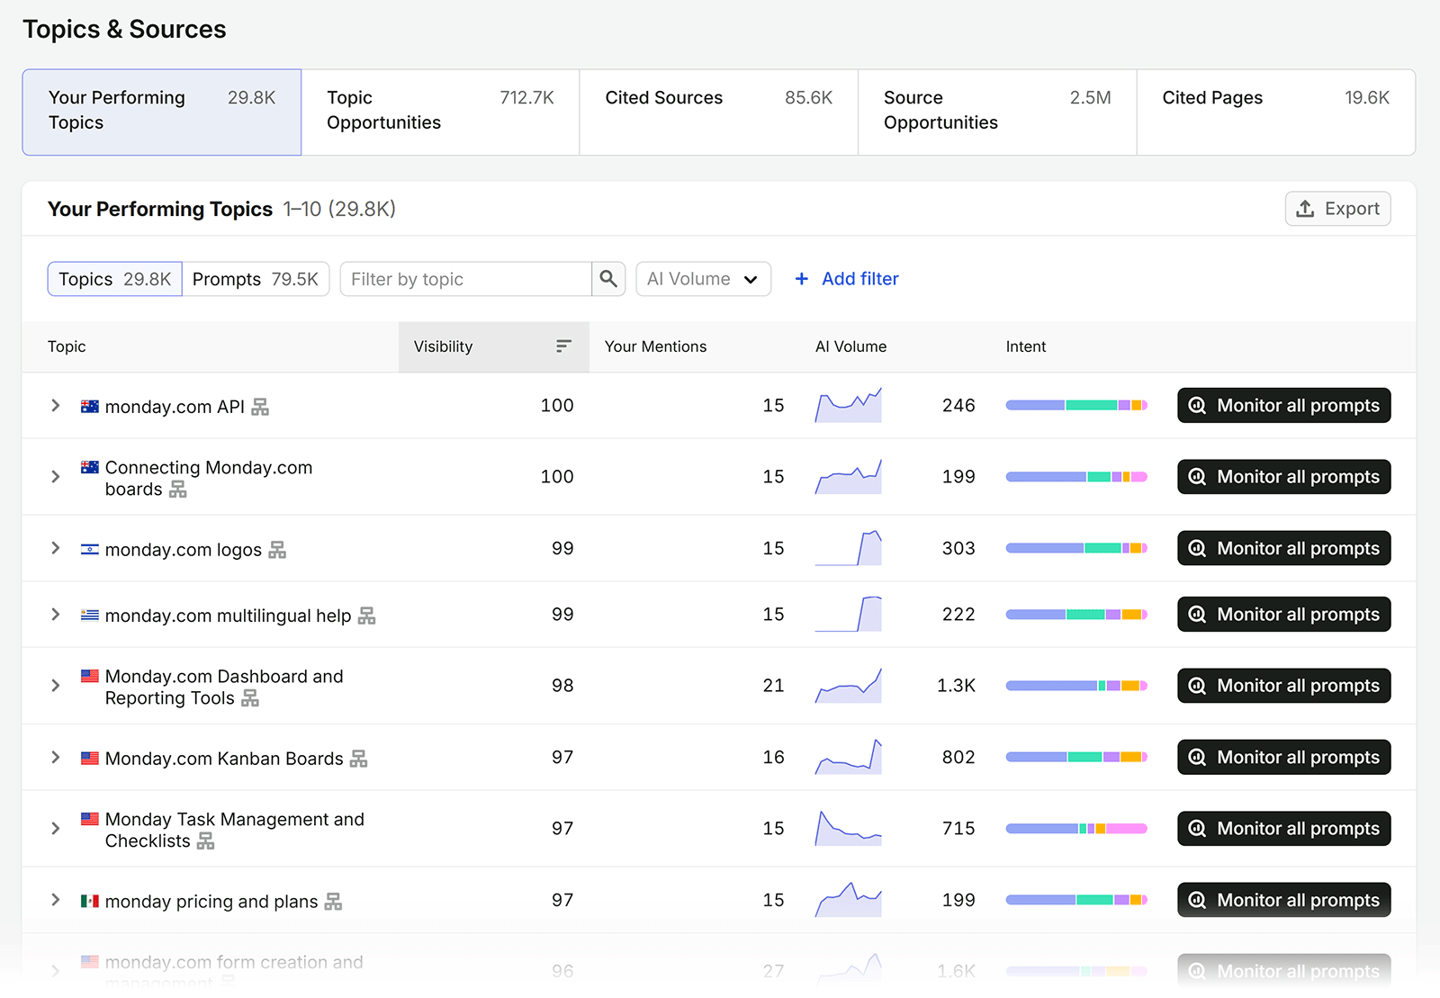Monitor all prompts for monday.com API

(1283, 406)
